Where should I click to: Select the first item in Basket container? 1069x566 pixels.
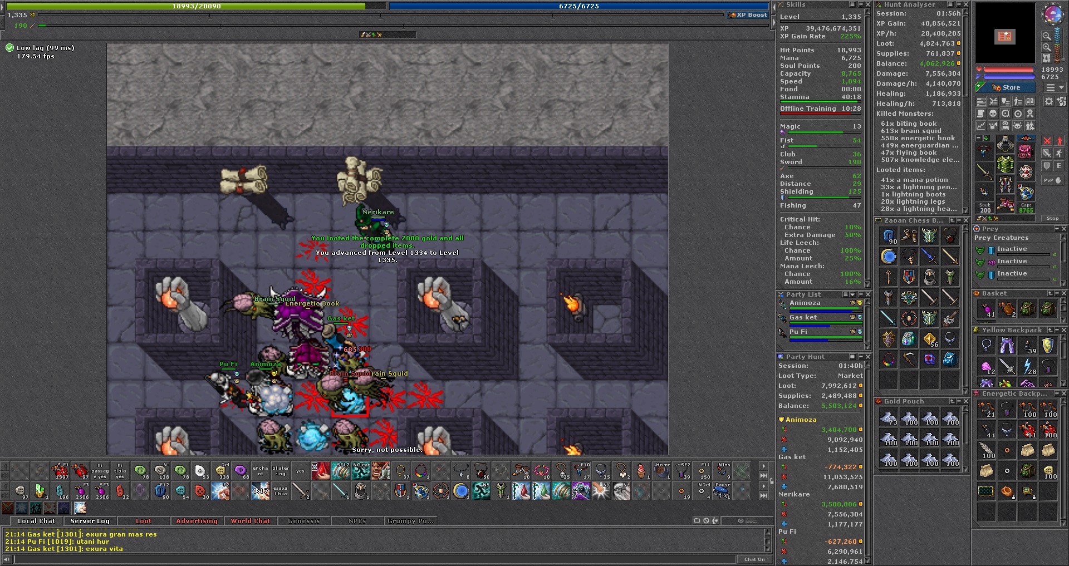(986, 309)
